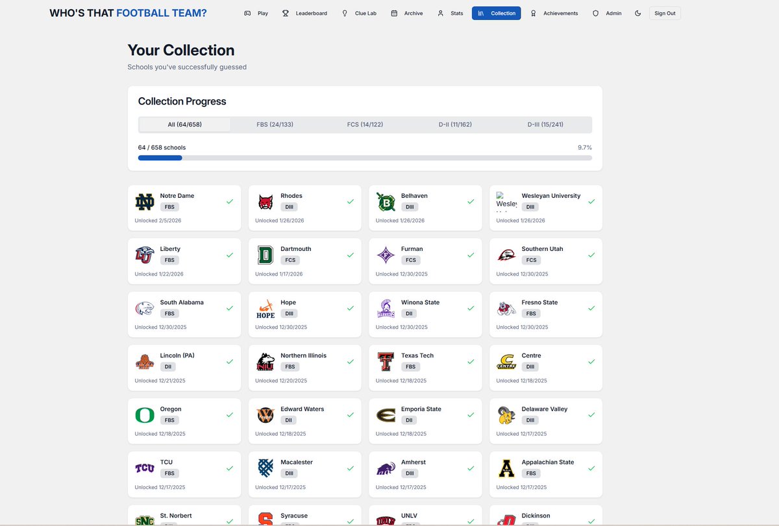Click the TCU logo

[x=145, y=468]
